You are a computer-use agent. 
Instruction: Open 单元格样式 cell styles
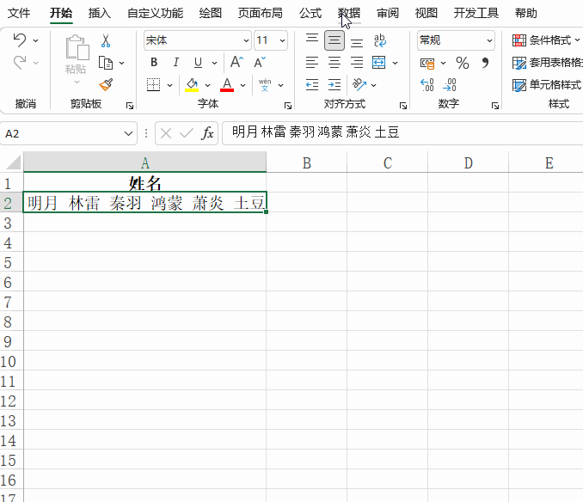click(x=547, y=85)
